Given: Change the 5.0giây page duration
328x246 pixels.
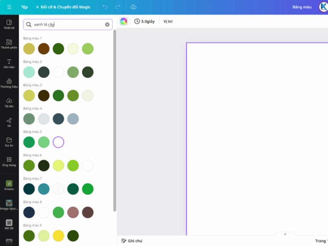Looking at the screenshot, I should pos(144,21).
